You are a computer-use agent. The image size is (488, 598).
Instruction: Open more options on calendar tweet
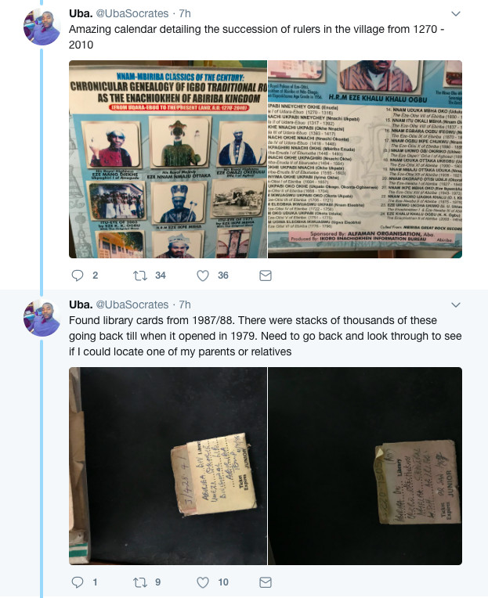coord(456,14)
